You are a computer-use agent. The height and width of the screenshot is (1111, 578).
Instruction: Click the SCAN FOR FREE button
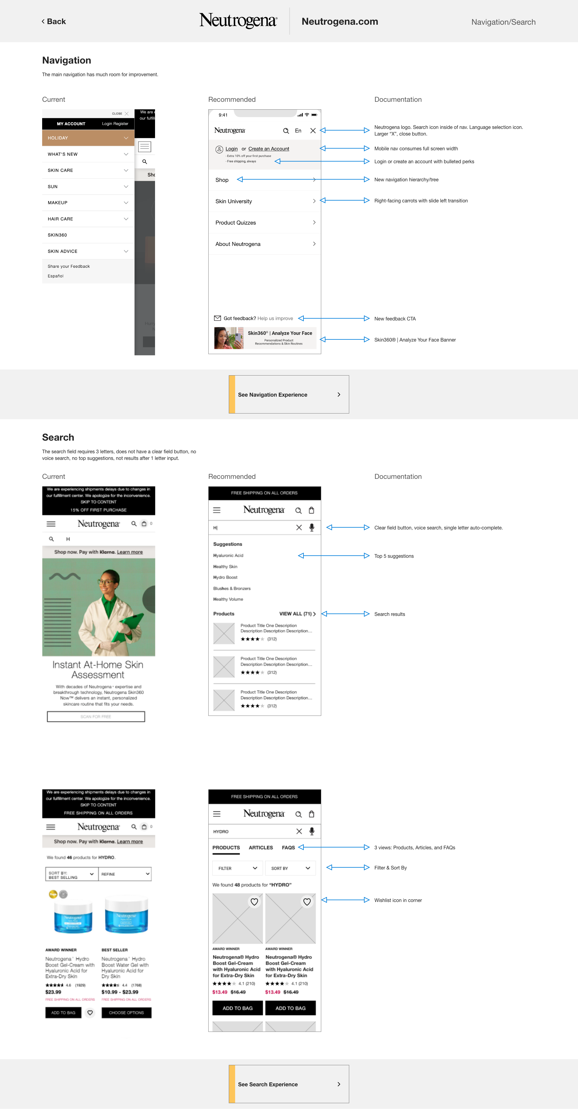click(96, 717)
